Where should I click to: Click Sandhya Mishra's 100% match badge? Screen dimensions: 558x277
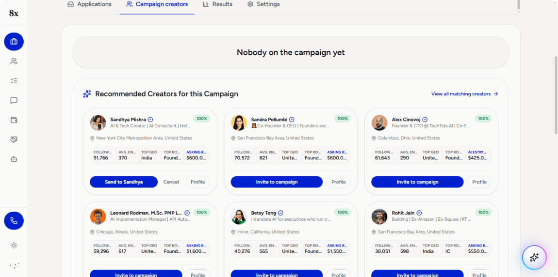coord(202,119)
